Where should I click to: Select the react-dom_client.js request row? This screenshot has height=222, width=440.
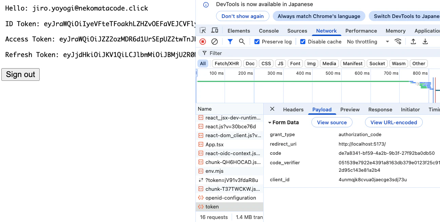230,135
